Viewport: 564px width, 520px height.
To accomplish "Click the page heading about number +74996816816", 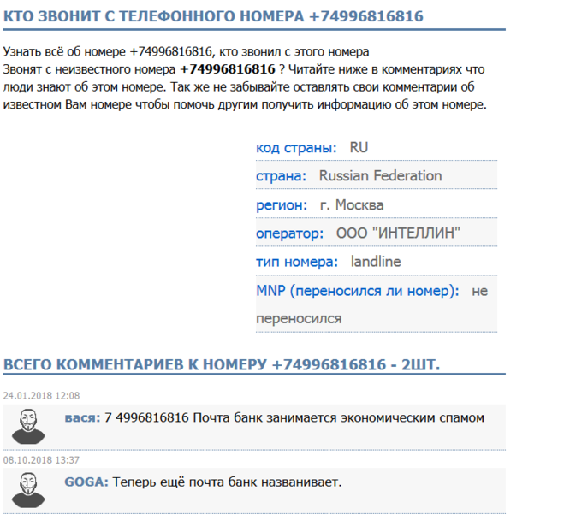I will coord(213,17).
